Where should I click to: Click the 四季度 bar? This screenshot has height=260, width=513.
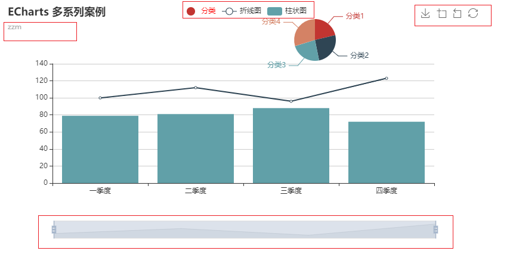coord(387,153)
